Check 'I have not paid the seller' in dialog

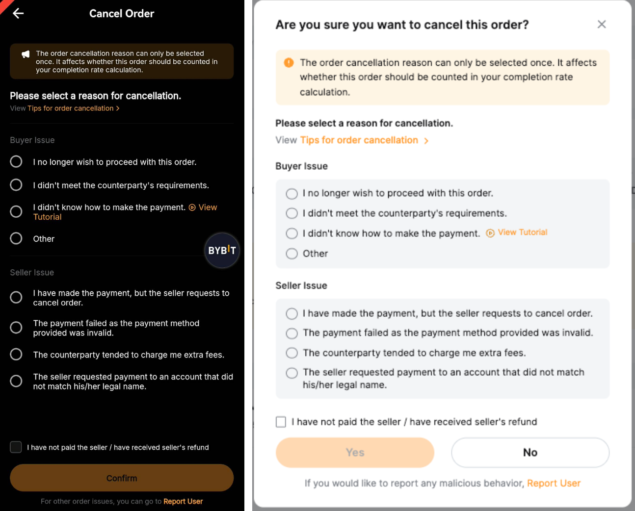[x=281, y=422]
